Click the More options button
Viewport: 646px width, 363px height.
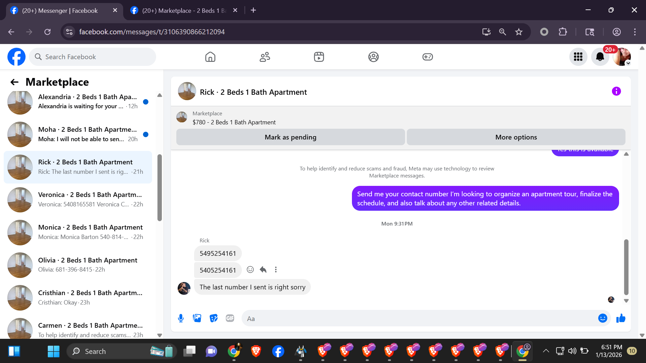point(516,137)
